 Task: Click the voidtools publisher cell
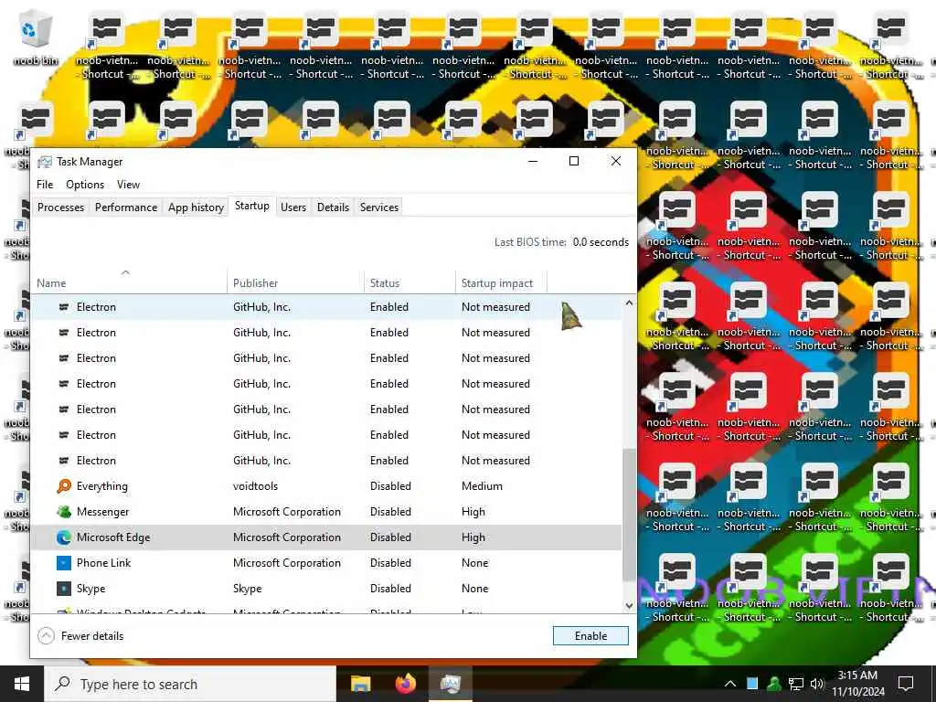256,486
